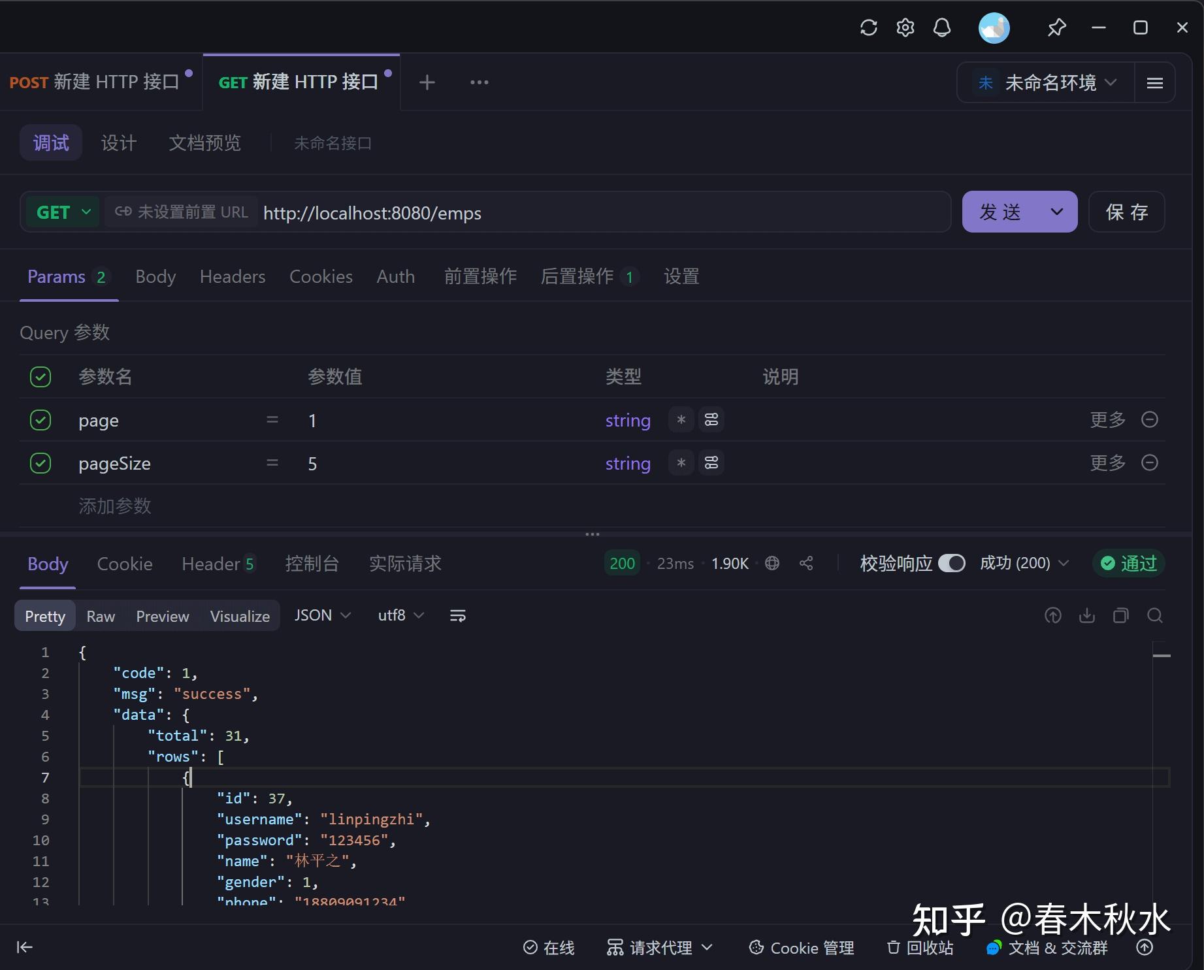Click the required asterisk on page row
Image resolution: width=1204 pixels, height=970 pixels.
(x=681, y=419)
